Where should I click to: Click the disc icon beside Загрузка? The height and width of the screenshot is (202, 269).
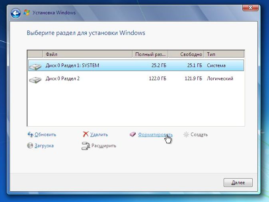pyautogui.click(x=30, y=146)
